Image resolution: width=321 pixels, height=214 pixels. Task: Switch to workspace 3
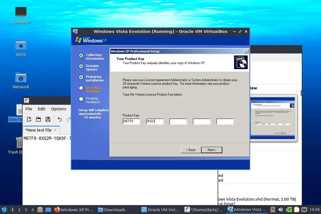[x=26, y=210]
